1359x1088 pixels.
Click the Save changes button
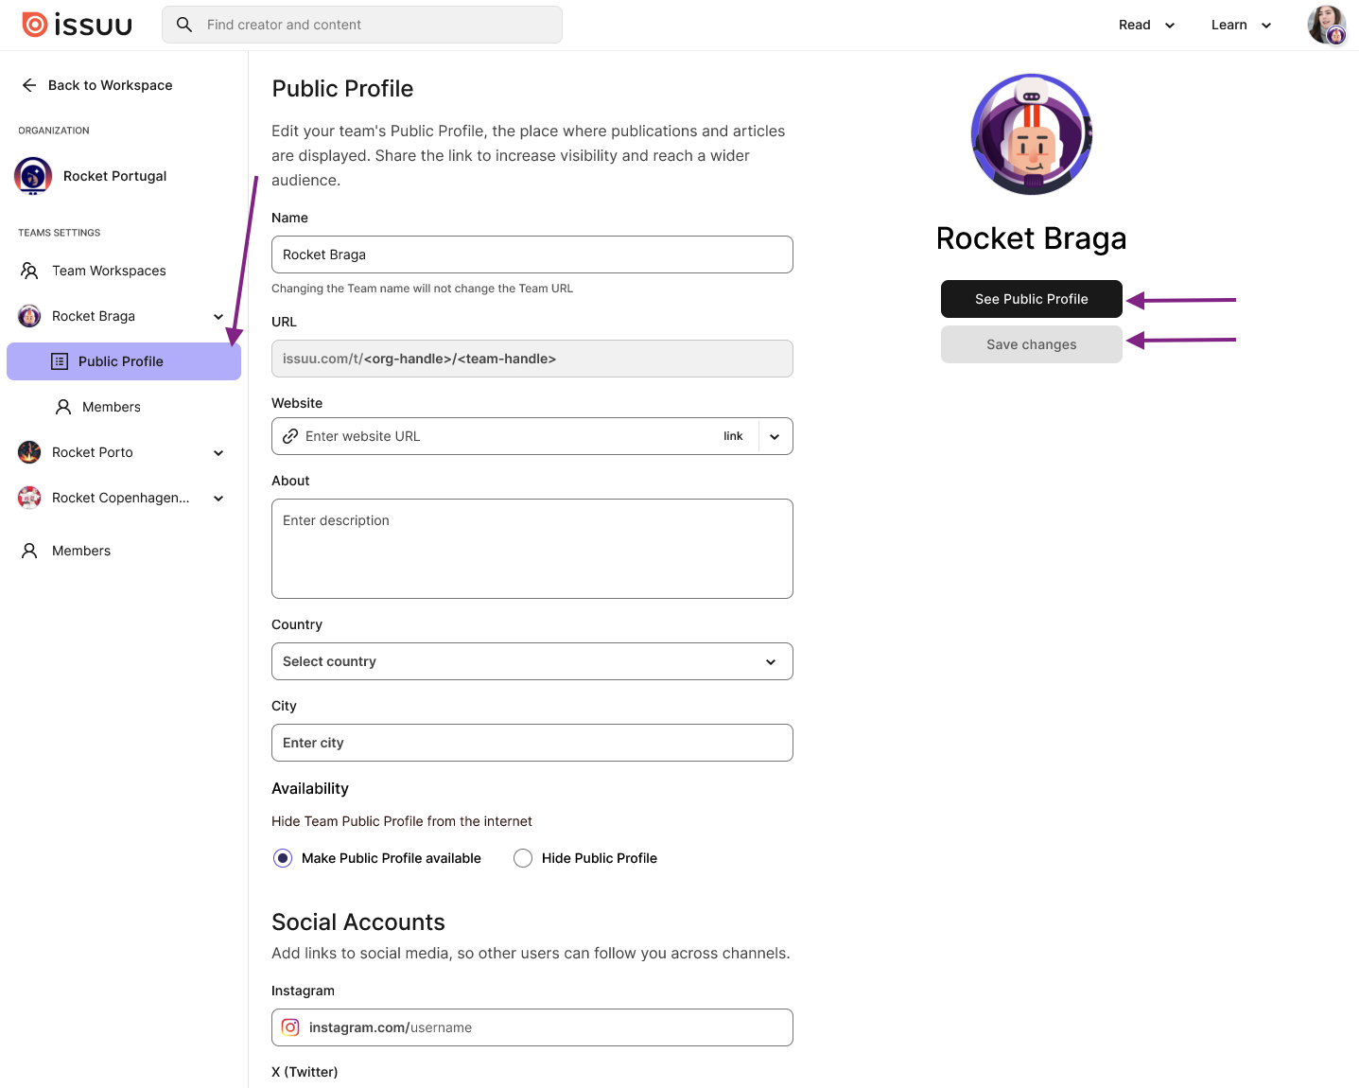coord(1032,344)
